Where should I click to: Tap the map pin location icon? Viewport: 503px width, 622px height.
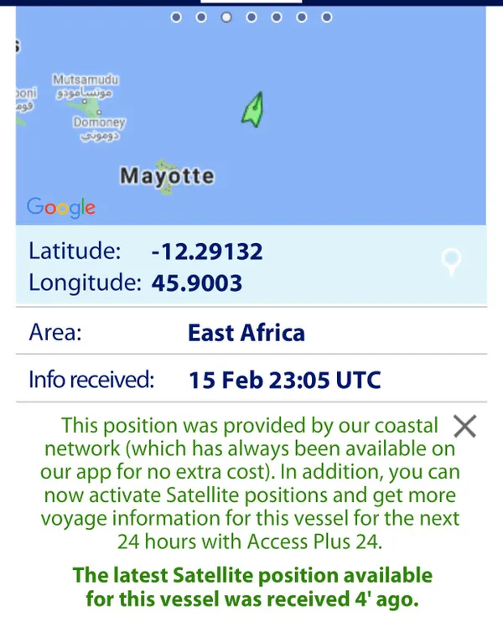pos(451,262)
